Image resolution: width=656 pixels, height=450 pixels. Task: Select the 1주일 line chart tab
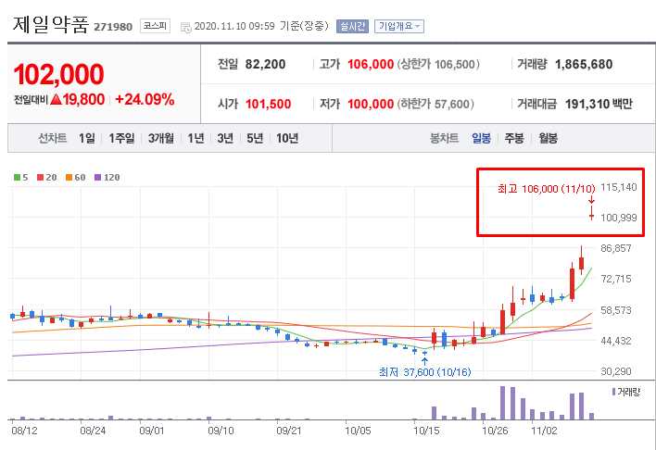121,138
